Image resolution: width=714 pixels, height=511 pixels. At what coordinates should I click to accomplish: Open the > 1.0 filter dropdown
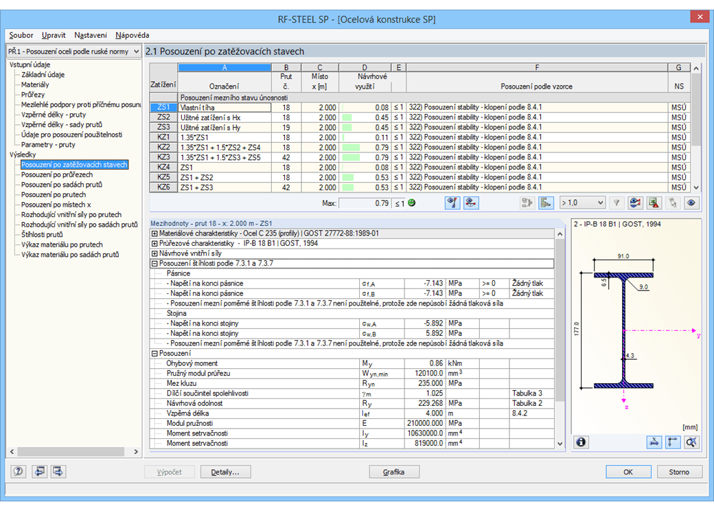582,203
